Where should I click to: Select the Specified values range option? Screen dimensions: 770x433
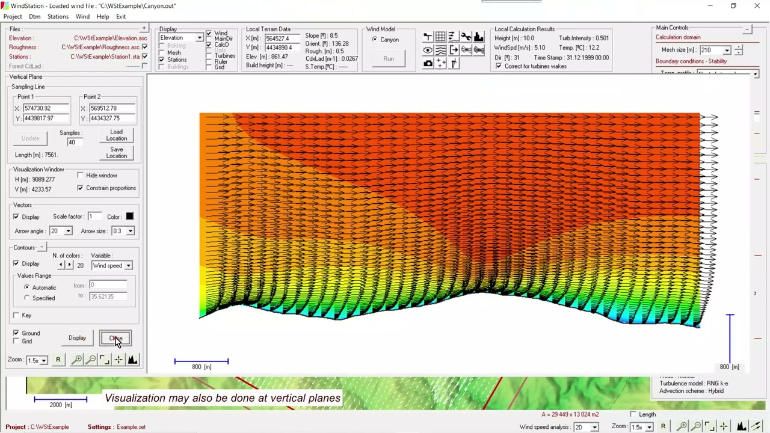[26, 298]
